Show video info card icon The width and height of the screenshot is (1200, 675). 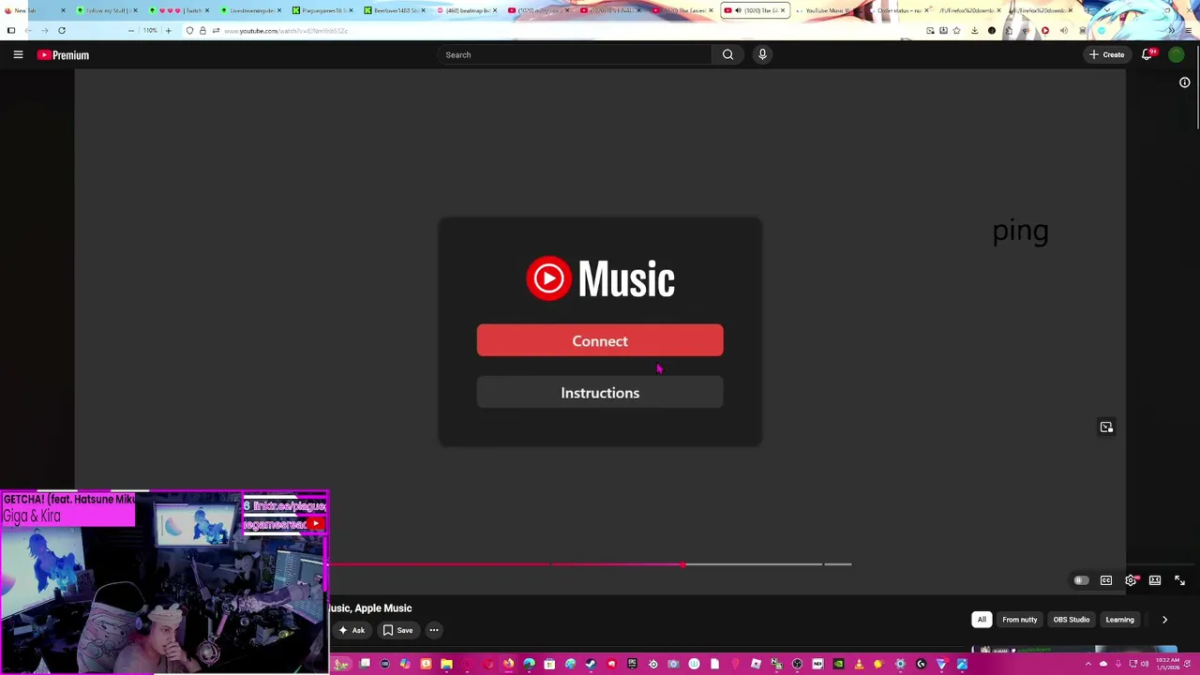pos(1184,82)
